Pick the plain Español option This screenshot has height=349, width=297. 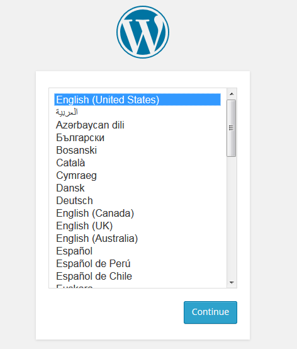tap(137, 251)
